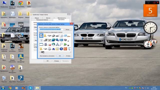Viewport: 160px width, 90px height.
Task: Open the Computer icon on the desktop
Action: point(4,4)
